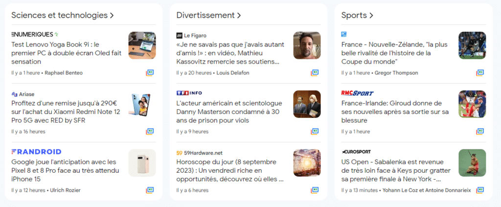This screenshot has height=207, width=501.
Task: Click full coverage icon for Xiaomi Redmi Note article
Action: pyautogui.click(x=150, y=131)
